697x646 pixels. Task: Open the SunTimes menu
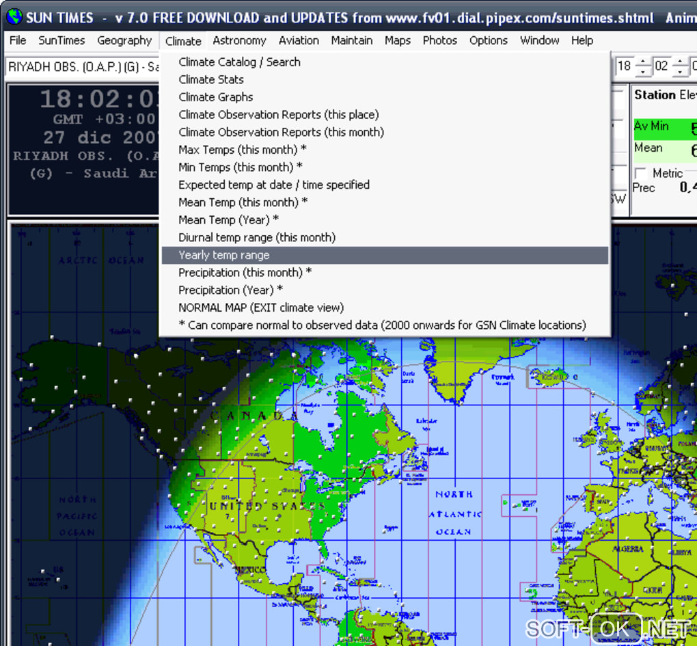click(x=61, y=40)
